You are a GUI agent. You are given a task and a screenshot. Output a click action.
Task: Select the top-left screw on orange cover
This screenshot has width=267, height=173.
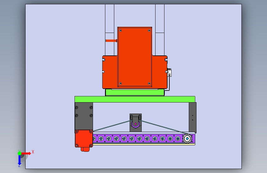pyautogui.click(x=120, y=30)
